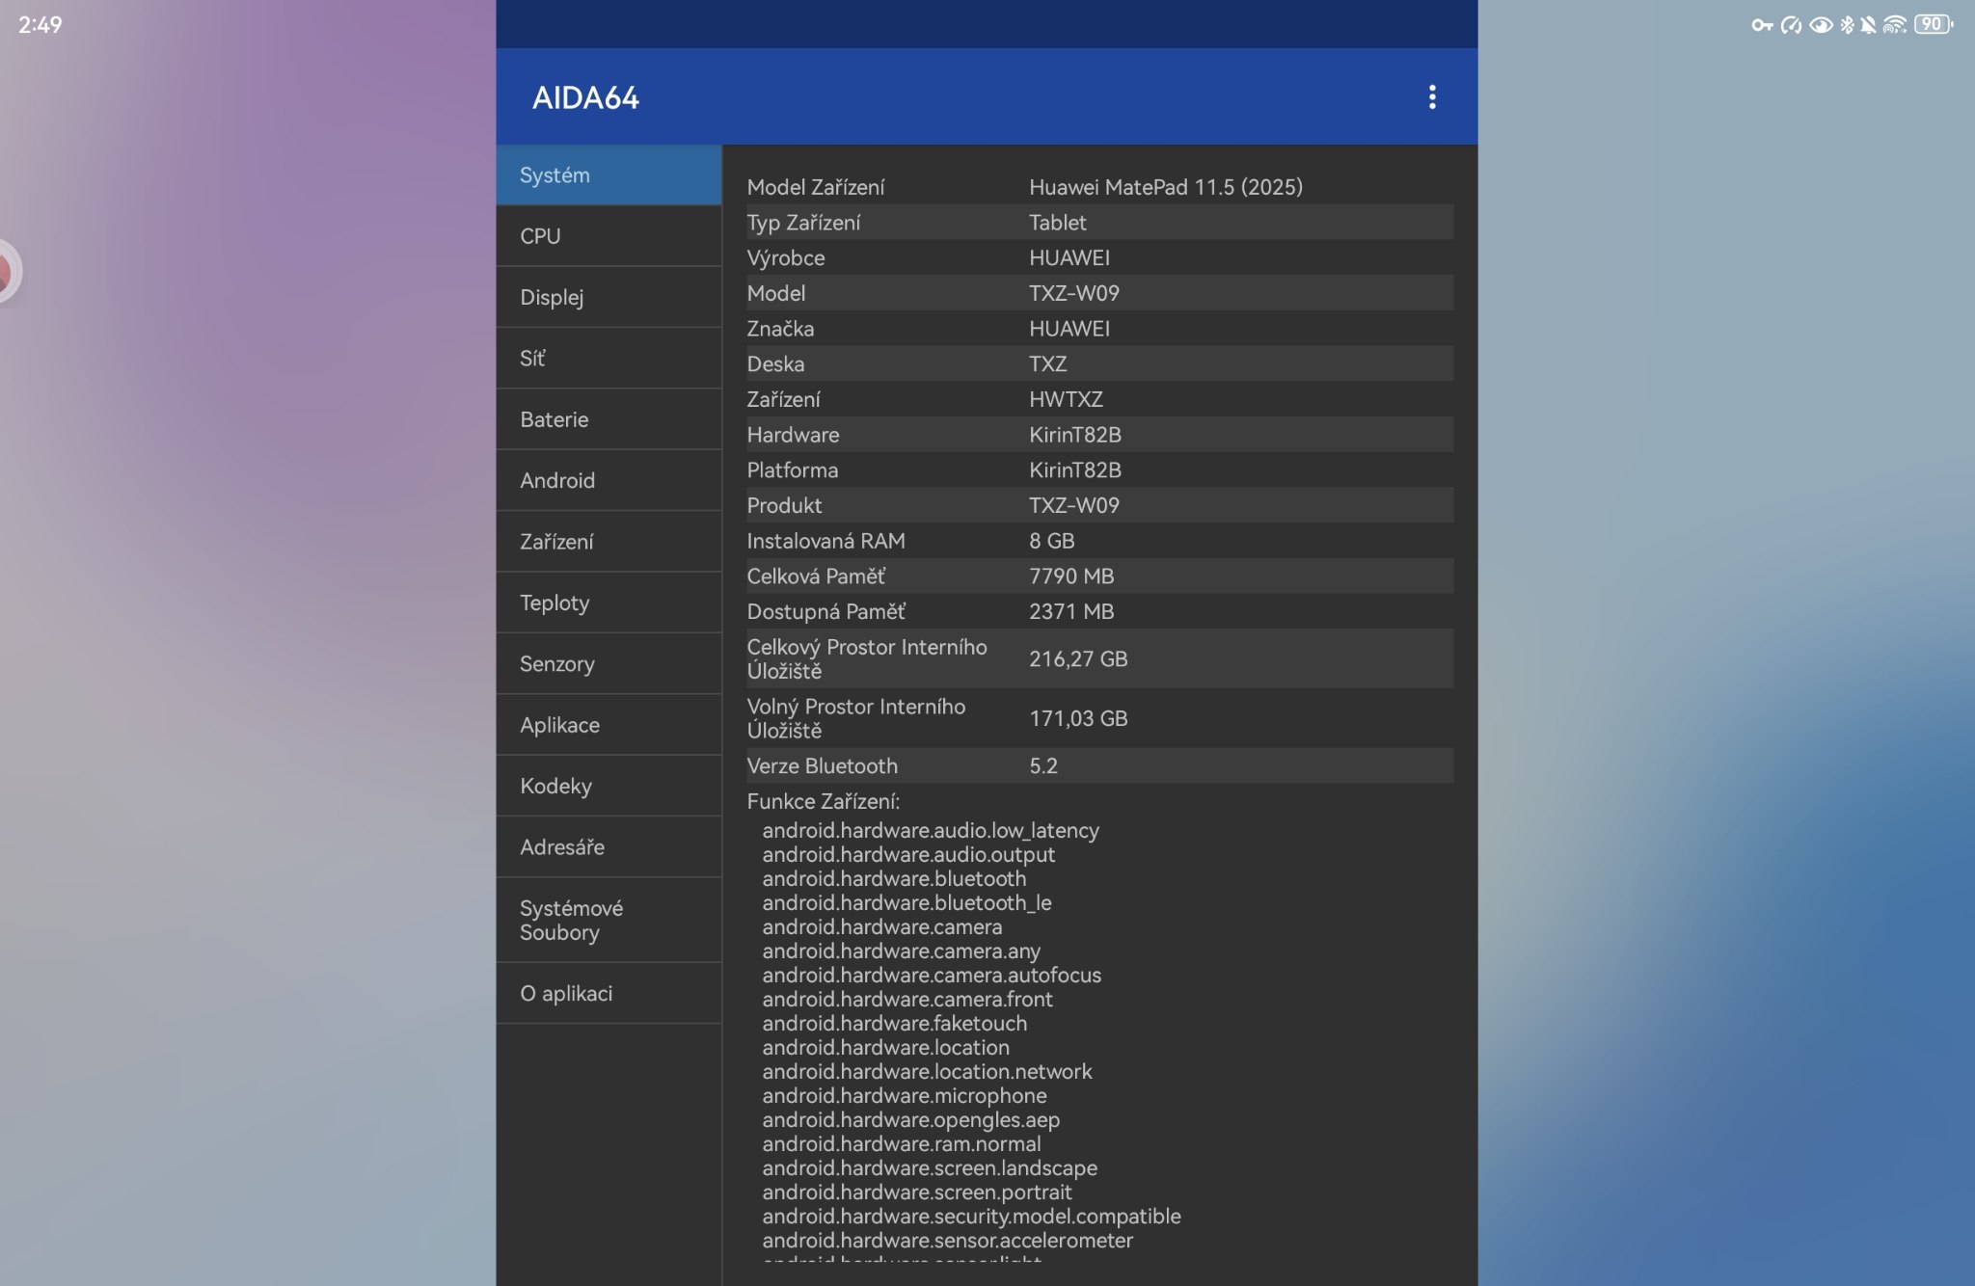The height and width of the screenshot is (1286, 1975).
Task: Tap the muted bell status icon
Action: coord(1869,25)
